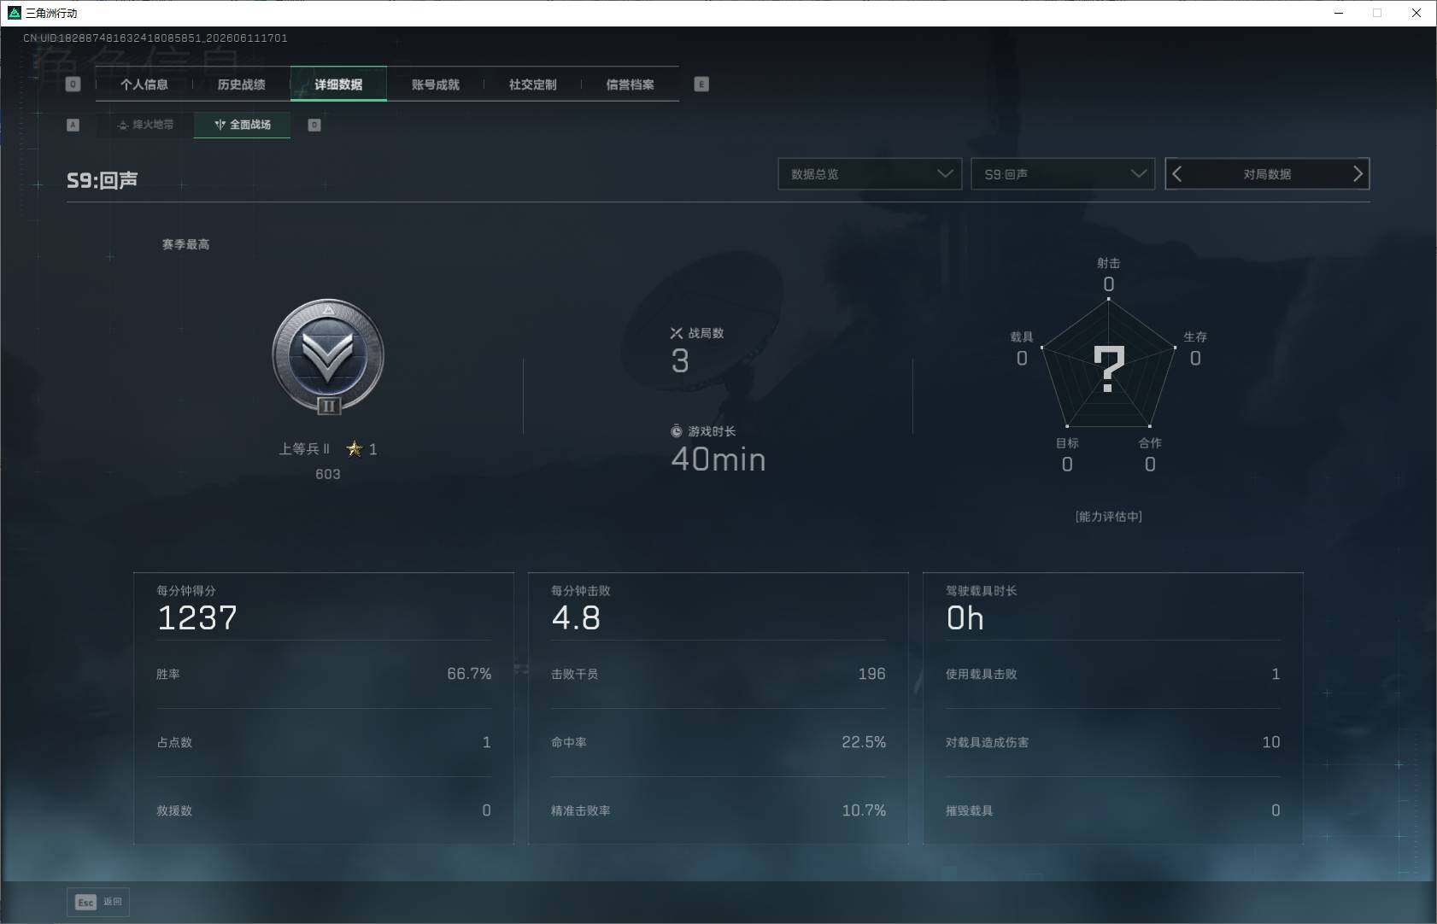
Task: Open the 个人信息 tab
Action: pyautogui.click(x=144, y=85)
